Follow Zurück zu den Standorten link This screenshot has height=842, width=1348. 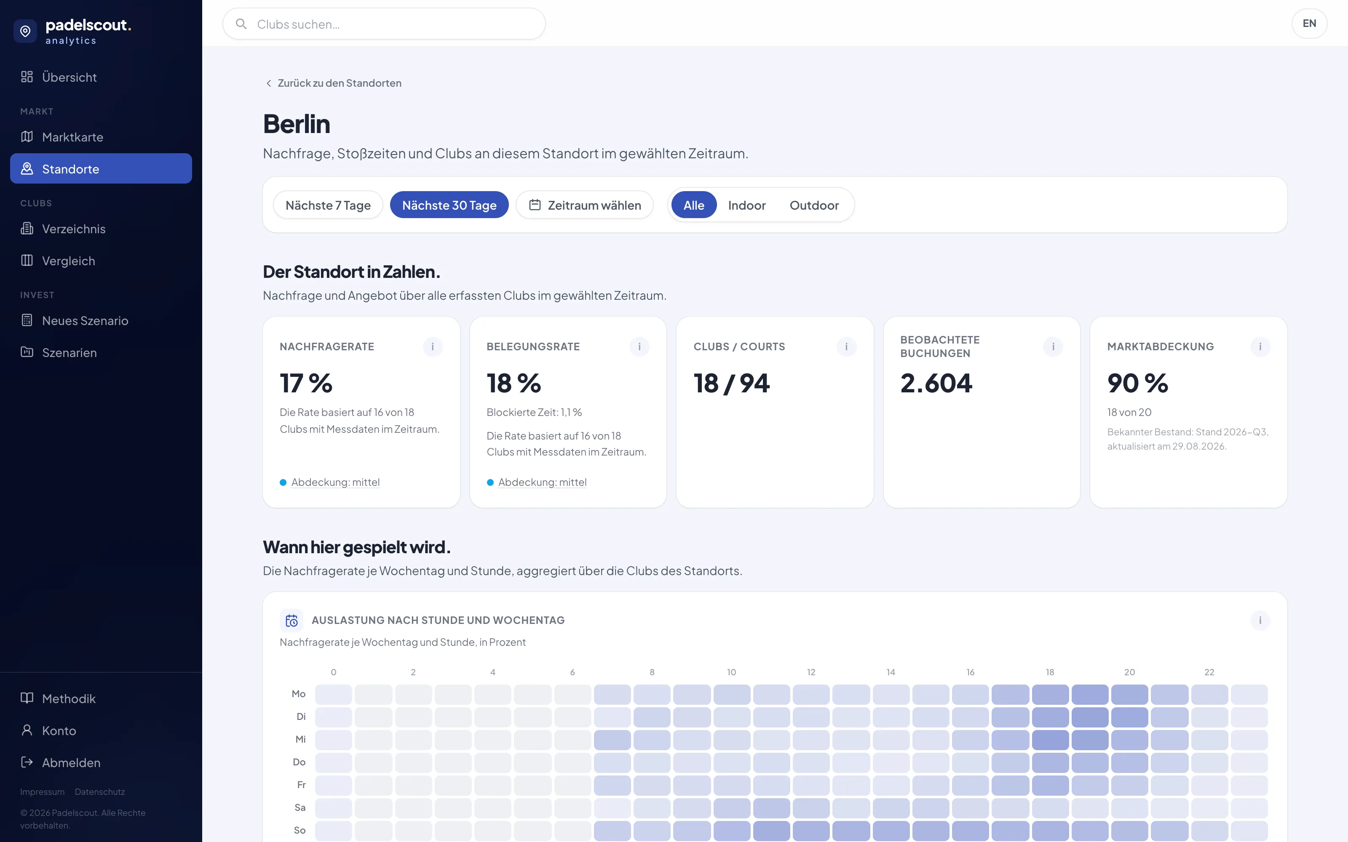[x=333, y=83]
